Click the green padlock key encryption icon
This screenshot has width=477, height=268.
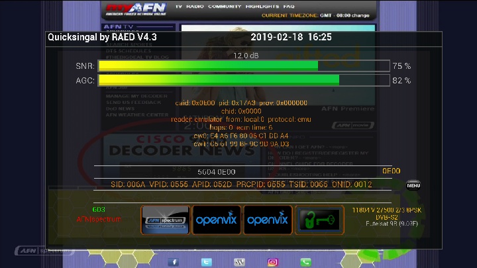319,220
